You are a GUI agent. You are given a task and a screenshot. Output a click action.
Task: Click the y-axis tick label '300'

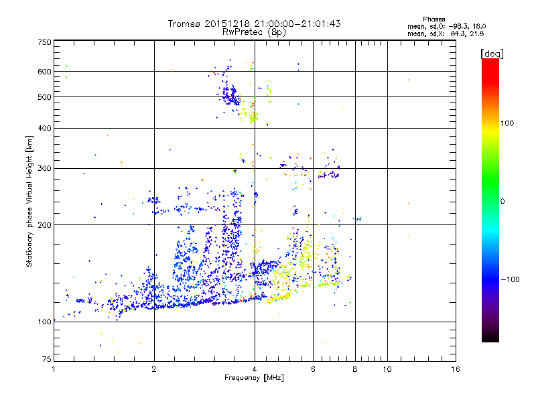click(x=44, y=168)
